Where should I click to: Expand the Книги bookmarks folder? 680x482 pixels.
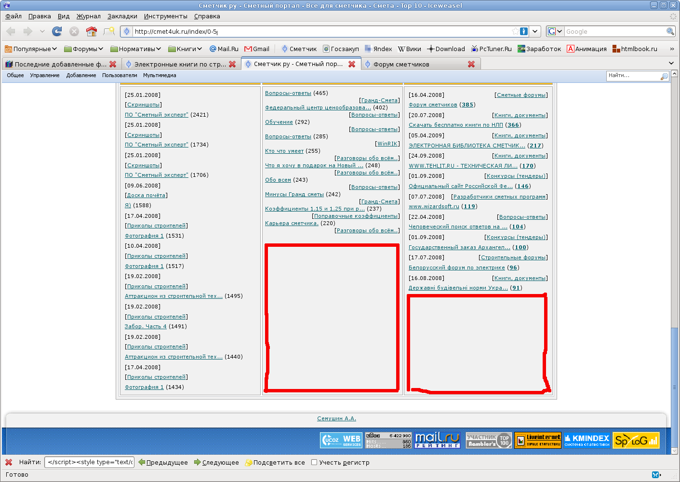[x=185, y=49]
